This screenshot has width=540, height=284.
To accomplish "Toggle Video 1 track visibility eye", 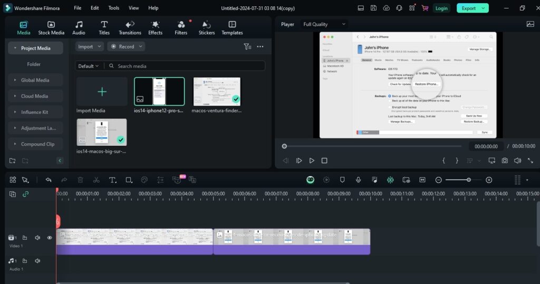I will pyautogui.click(x=50, y=238).
